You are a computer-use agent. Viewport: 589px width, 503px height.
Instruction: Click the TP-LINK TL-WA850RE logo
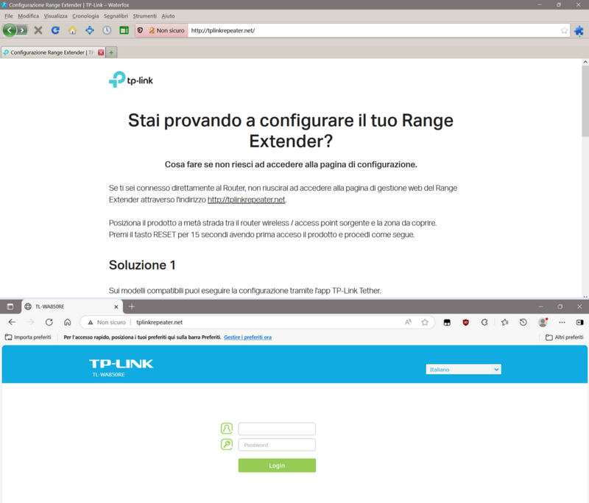pos(121,367)
